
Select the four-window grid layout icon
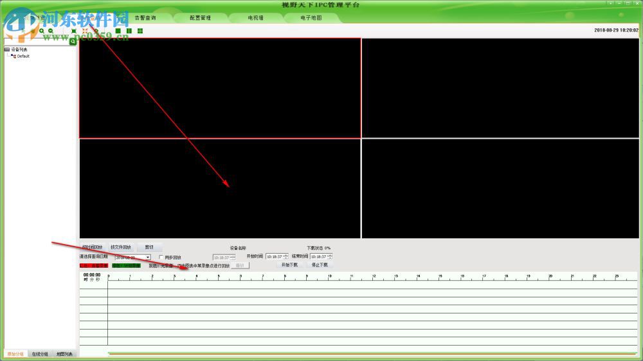click(x=140, y=31)
